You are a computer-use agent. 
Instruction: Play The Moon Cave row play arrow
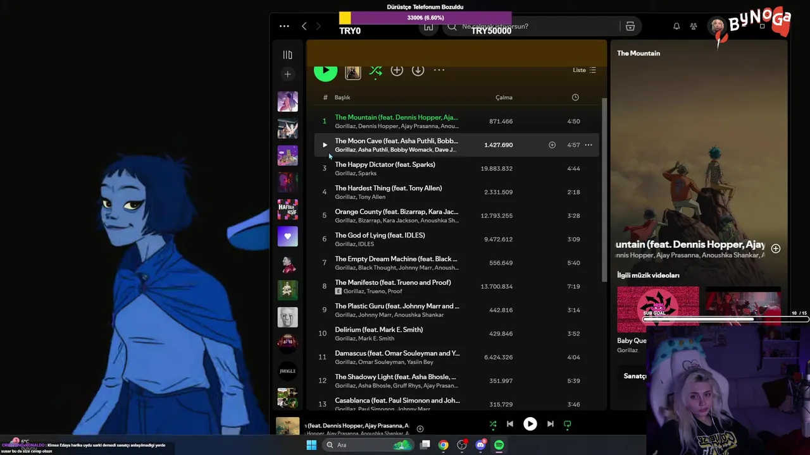point(325,145)
